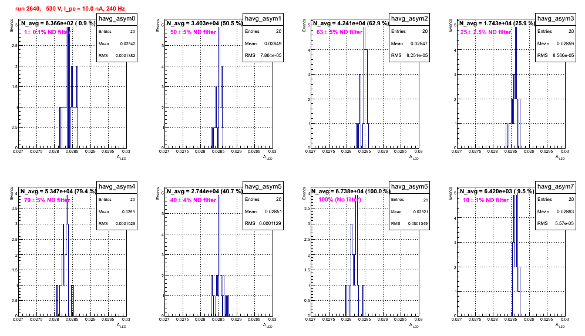Click Mean 0.02849 in havg_asym1 stats
The width and height of the screenshot is (585, 336).
point(263,43)
